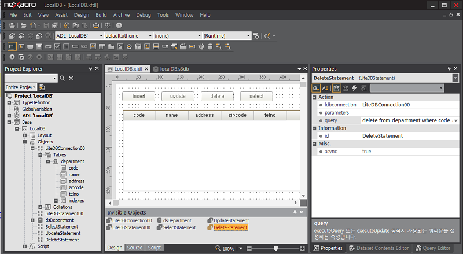
Task: Open the Design menu
Action: click(x=82, y=15)
